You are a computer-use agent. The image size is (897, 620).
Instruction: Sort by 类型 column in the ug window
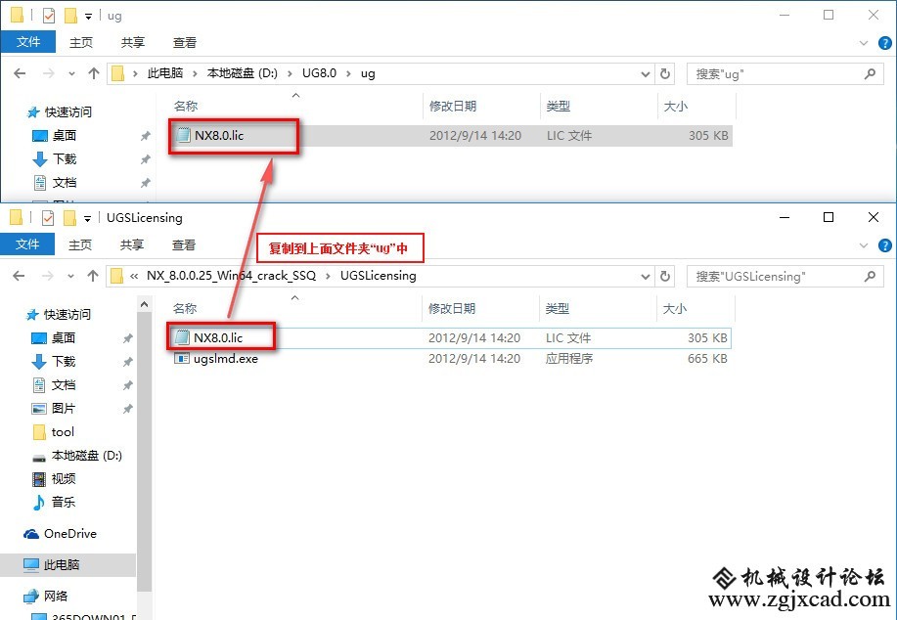(558, 106)
